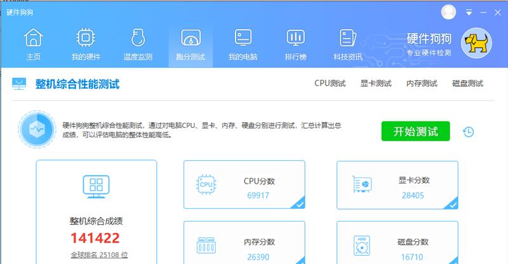Image resolution: width=508 pixels, height=264 pixels.
Task: Click CPU score value 69917
Action: [x=258, y=195]
